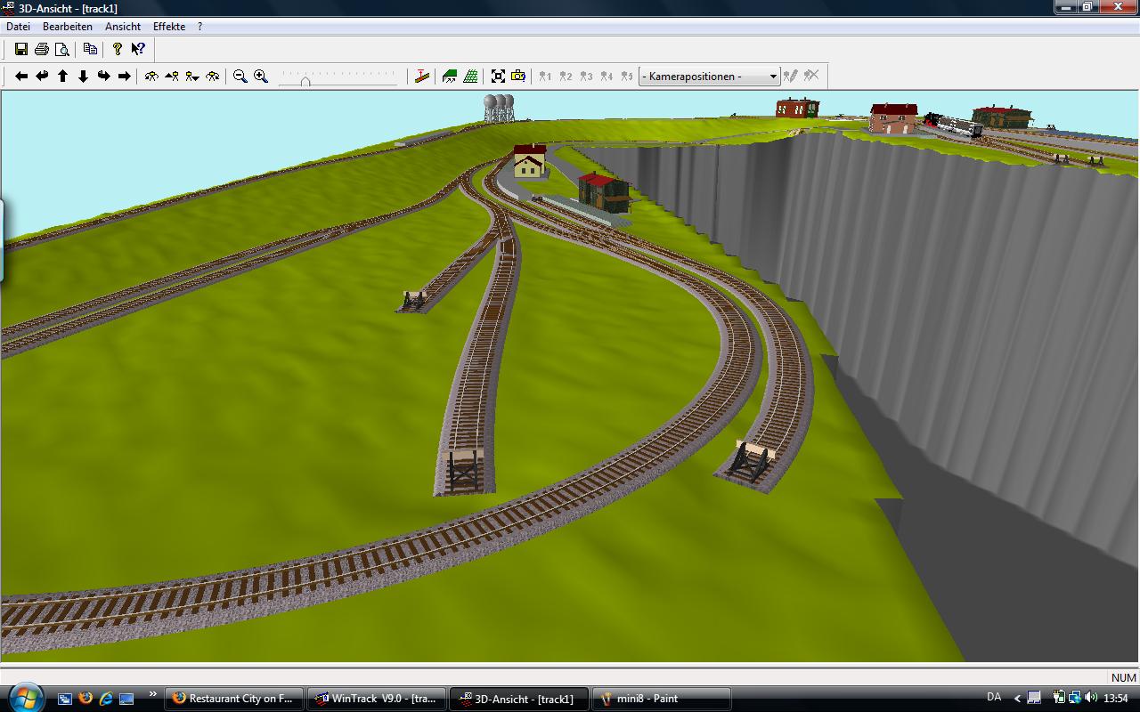Click the yellow station building in view
Image resolution: width=1140 pixels, height=712 pixels.
(x=529, y=162)
